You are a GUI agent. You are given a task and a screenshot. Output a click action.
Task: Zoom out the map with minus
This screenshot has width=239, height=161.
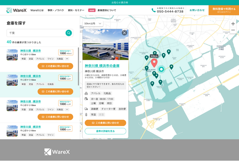coord(233,30)
